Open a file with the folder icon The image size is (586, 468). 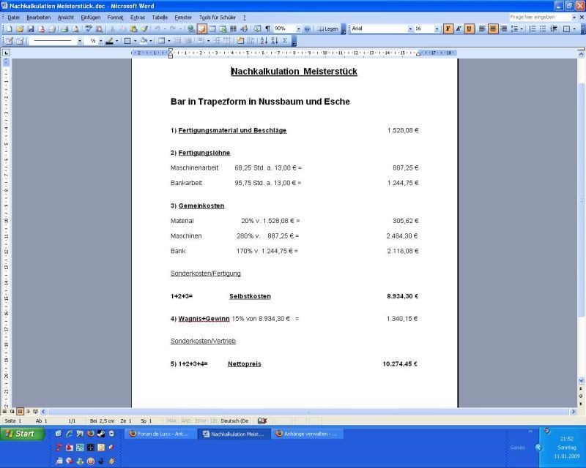[x=20, y=29]
